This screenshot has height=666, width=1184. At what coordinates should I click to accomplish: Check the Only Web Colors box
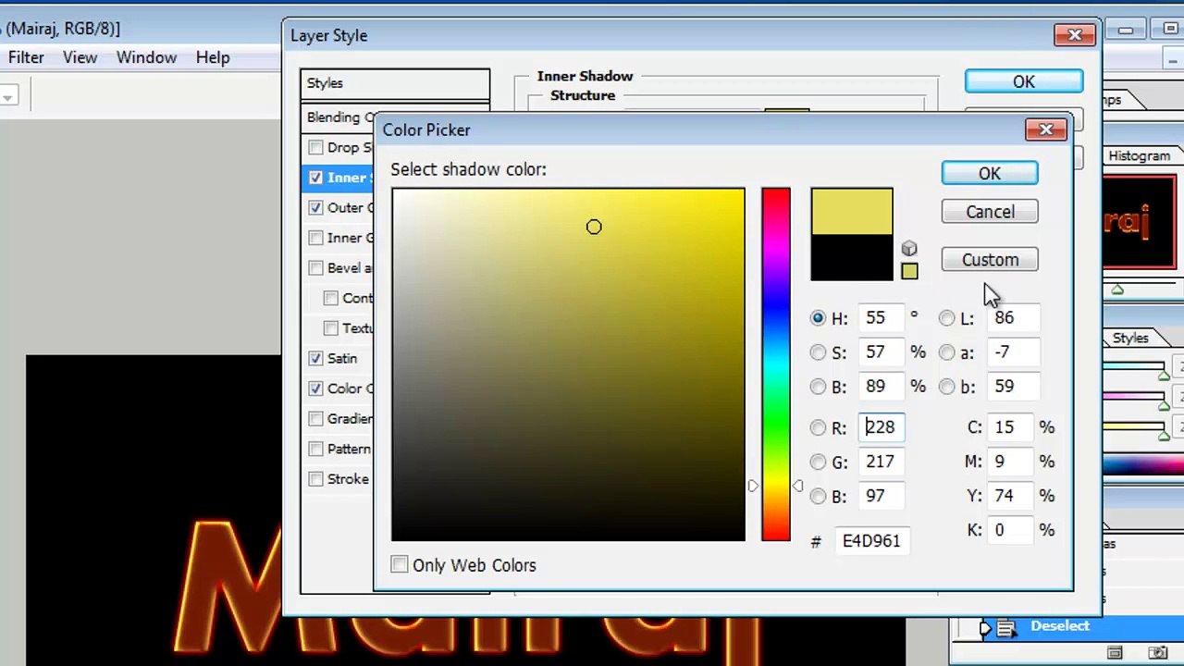[400, 565]
